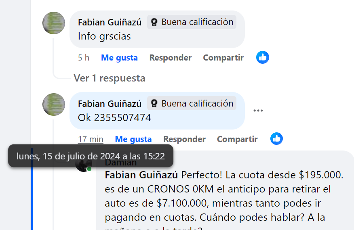Toggle Me gusta on the 17 min comment
Viewport: 354px width, 230px height.
(133, 139)
